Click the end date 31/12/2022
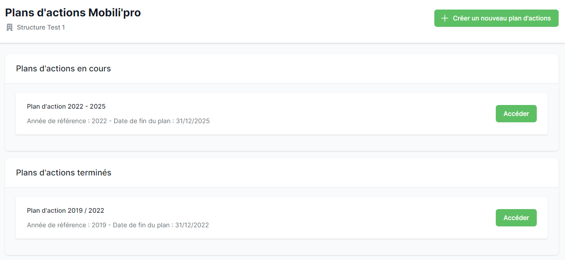Viewport: 565px width, 260px height. click(192, 225)
